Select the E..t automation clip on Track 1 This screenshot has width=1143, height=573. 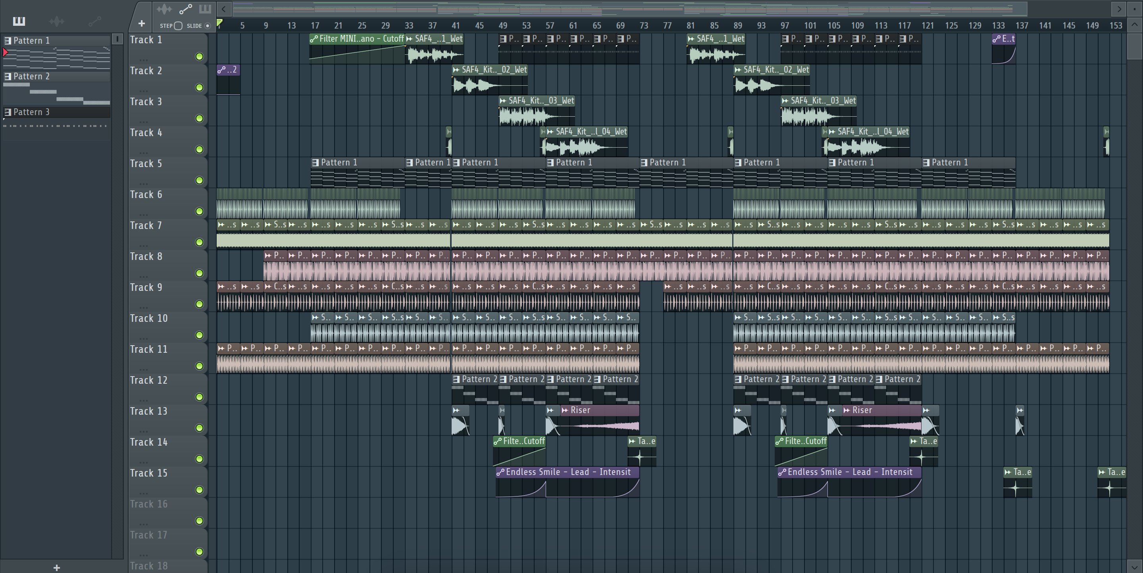pyautogui.click(x=1004, y=49)
